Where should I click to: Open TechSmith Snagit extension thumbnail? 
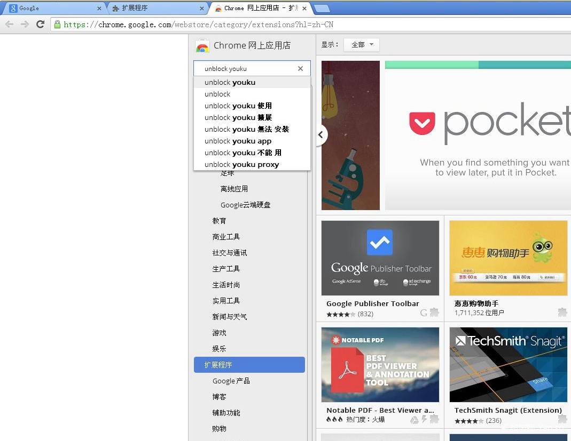point(508,365)
